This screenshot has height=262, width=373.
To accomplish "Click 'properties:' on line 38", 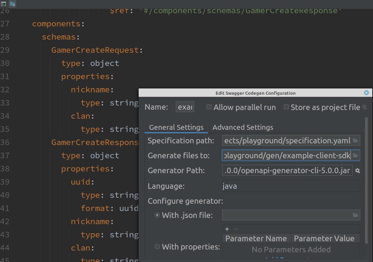I will [x=87, y=169].
